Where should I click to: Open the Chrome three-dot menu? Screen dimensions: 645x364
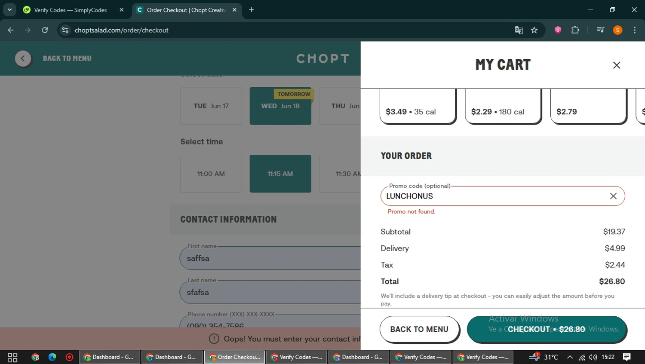(635, 30)
